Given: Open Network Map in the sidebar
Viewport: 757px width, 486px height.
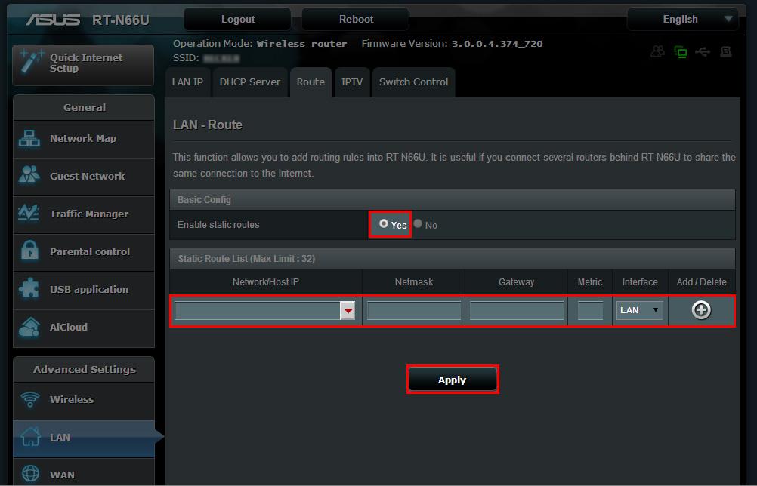Looking at the screenshot, I should tap(84, 139).
